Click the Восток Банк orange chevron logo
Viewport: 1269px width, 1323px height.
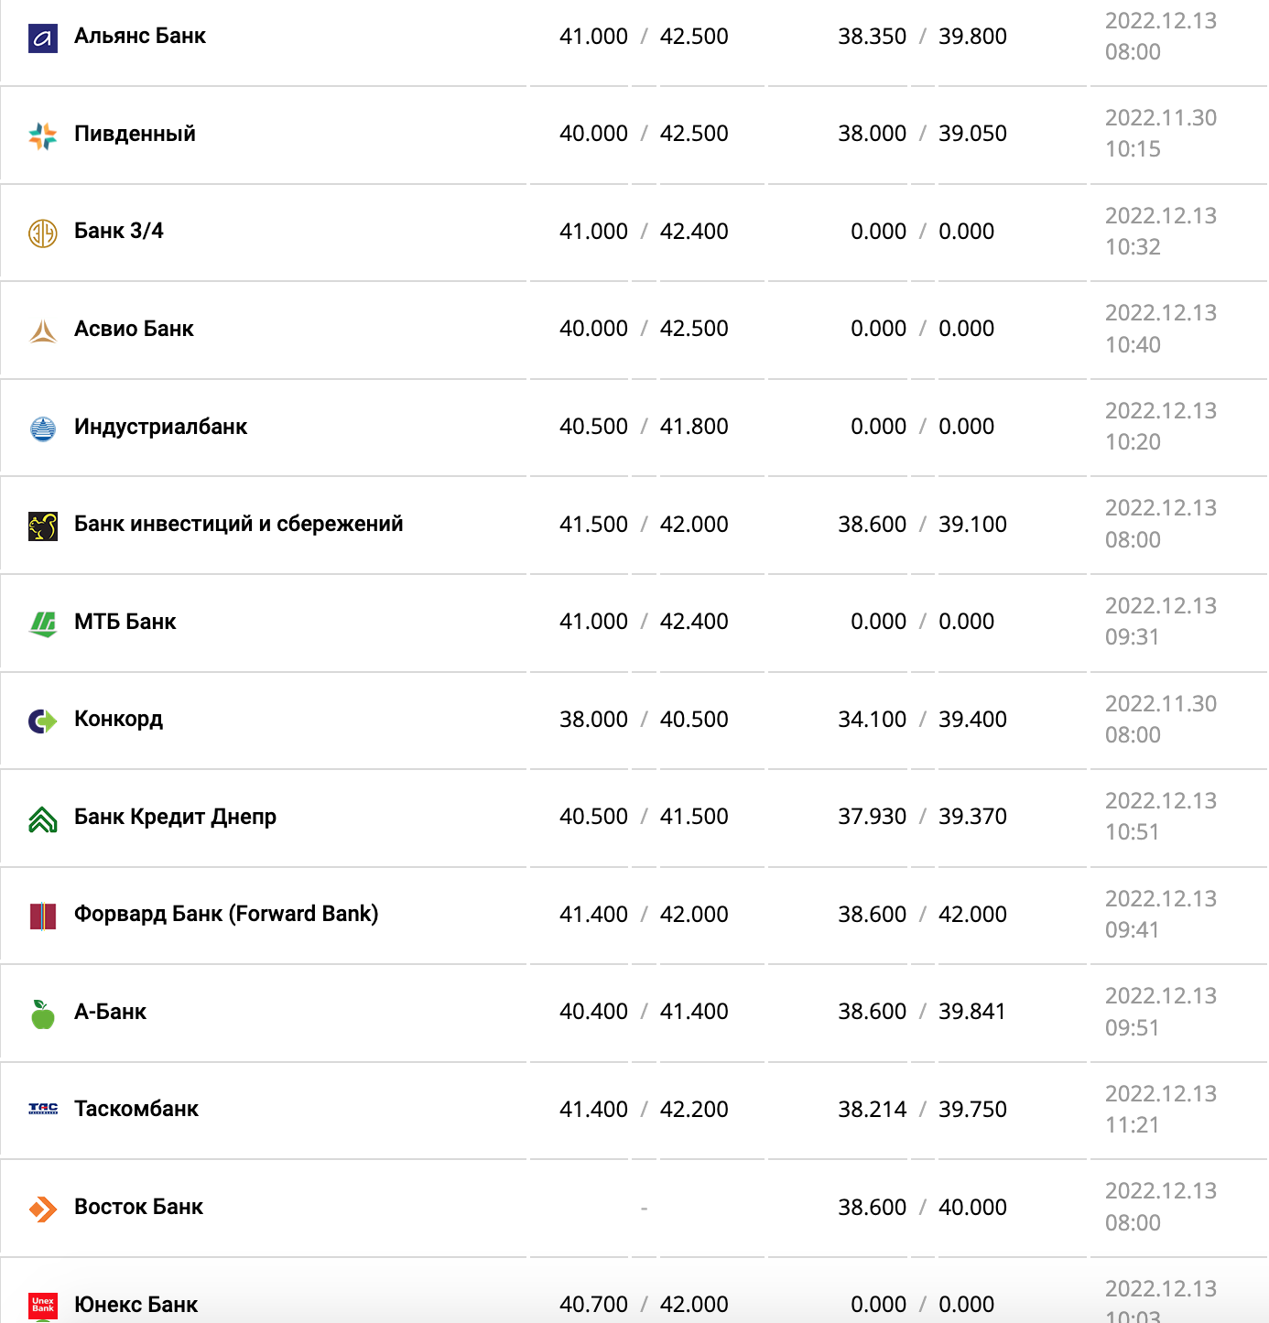click(43, 1209)
